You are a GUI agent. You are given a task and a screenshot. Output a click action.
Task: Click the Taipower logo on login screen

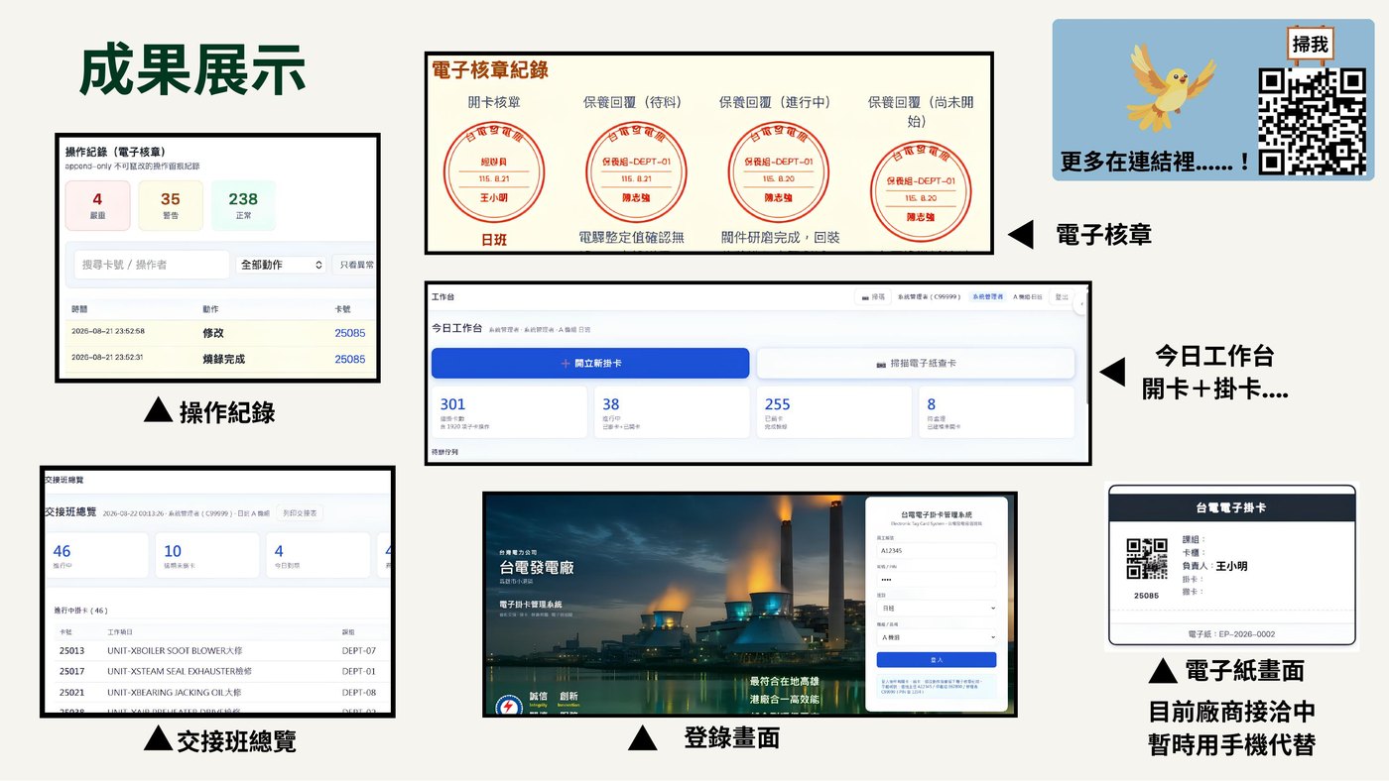coord(509,707)
